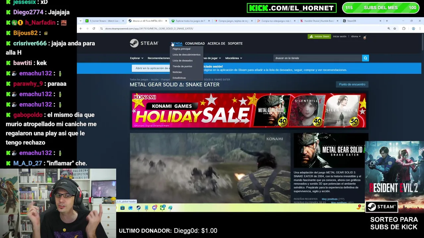Open the SOPORTE page

(x=235, y=44)
